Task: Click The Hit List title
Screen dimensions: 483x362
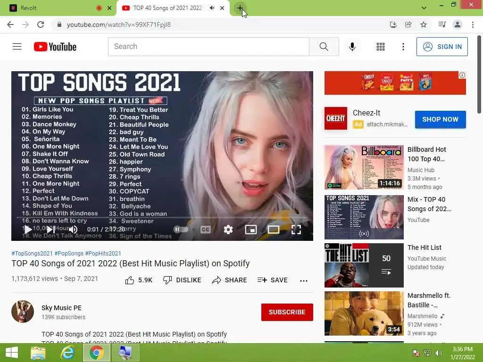Action: [425, 247]
